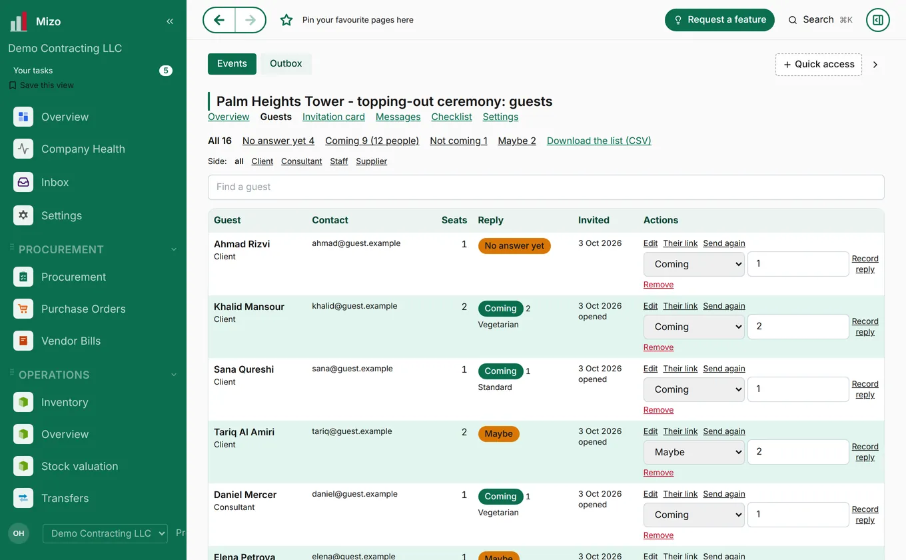
Task: Switch to the Outbox tab
Action: [286, 63]
